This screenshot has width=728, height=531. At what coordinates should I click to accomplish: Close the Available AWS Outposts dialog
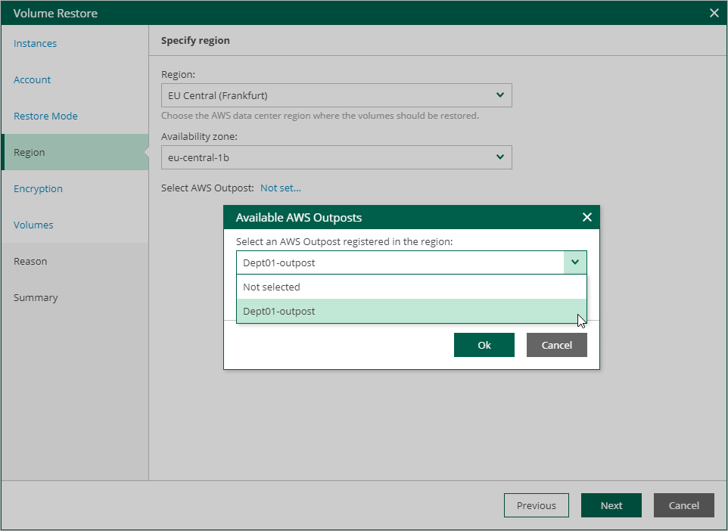(586, 217)
